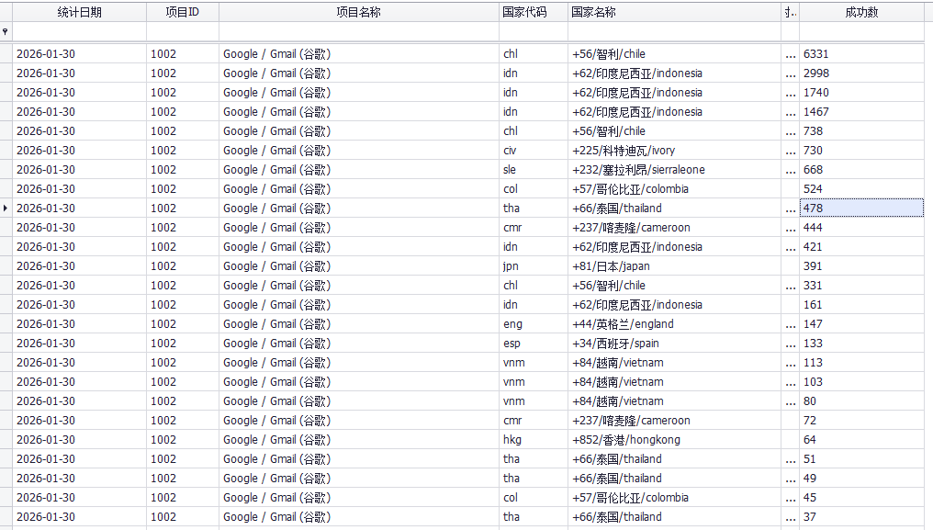Click the filter field under 国家代码

[534, 31]
